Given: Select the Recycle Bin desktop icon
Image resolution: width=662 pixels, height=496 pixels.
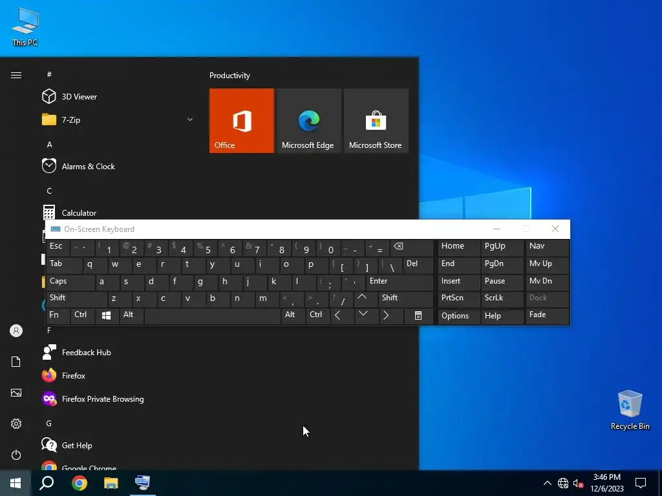Looking at the screenshot, I should pos(630,410).
